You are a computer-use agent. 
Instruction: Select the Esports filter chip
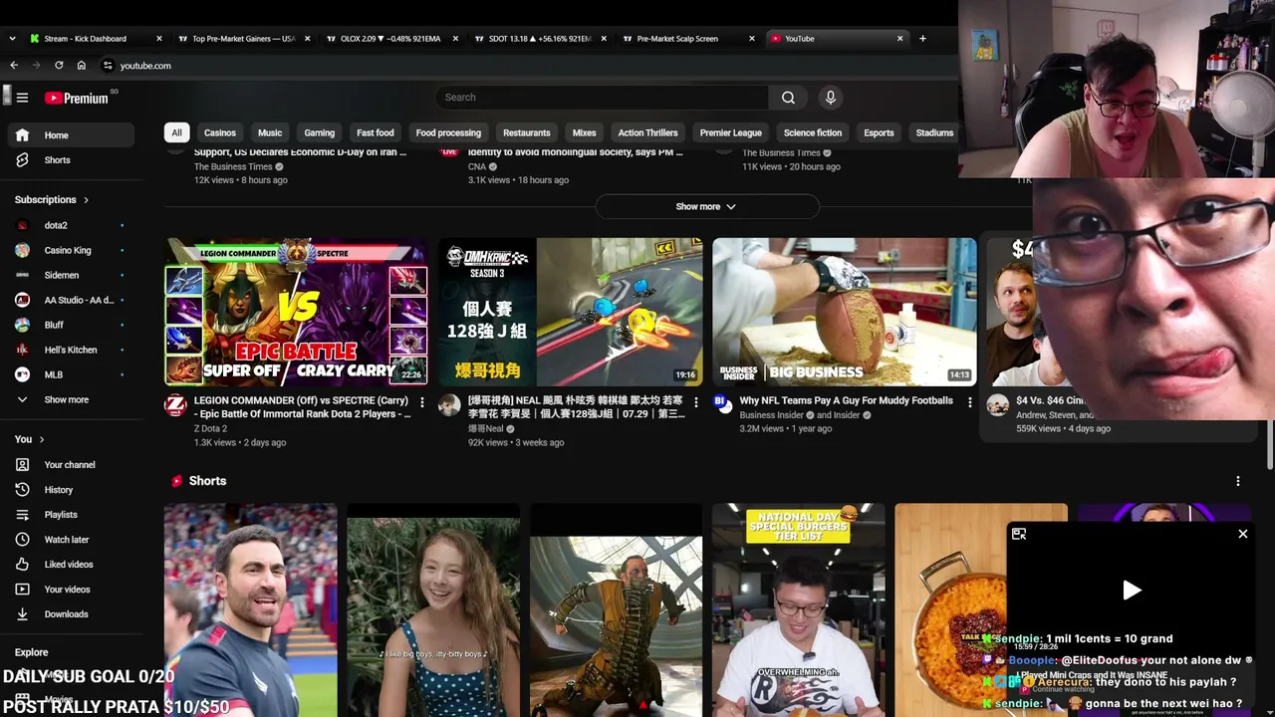click(879, 132)
